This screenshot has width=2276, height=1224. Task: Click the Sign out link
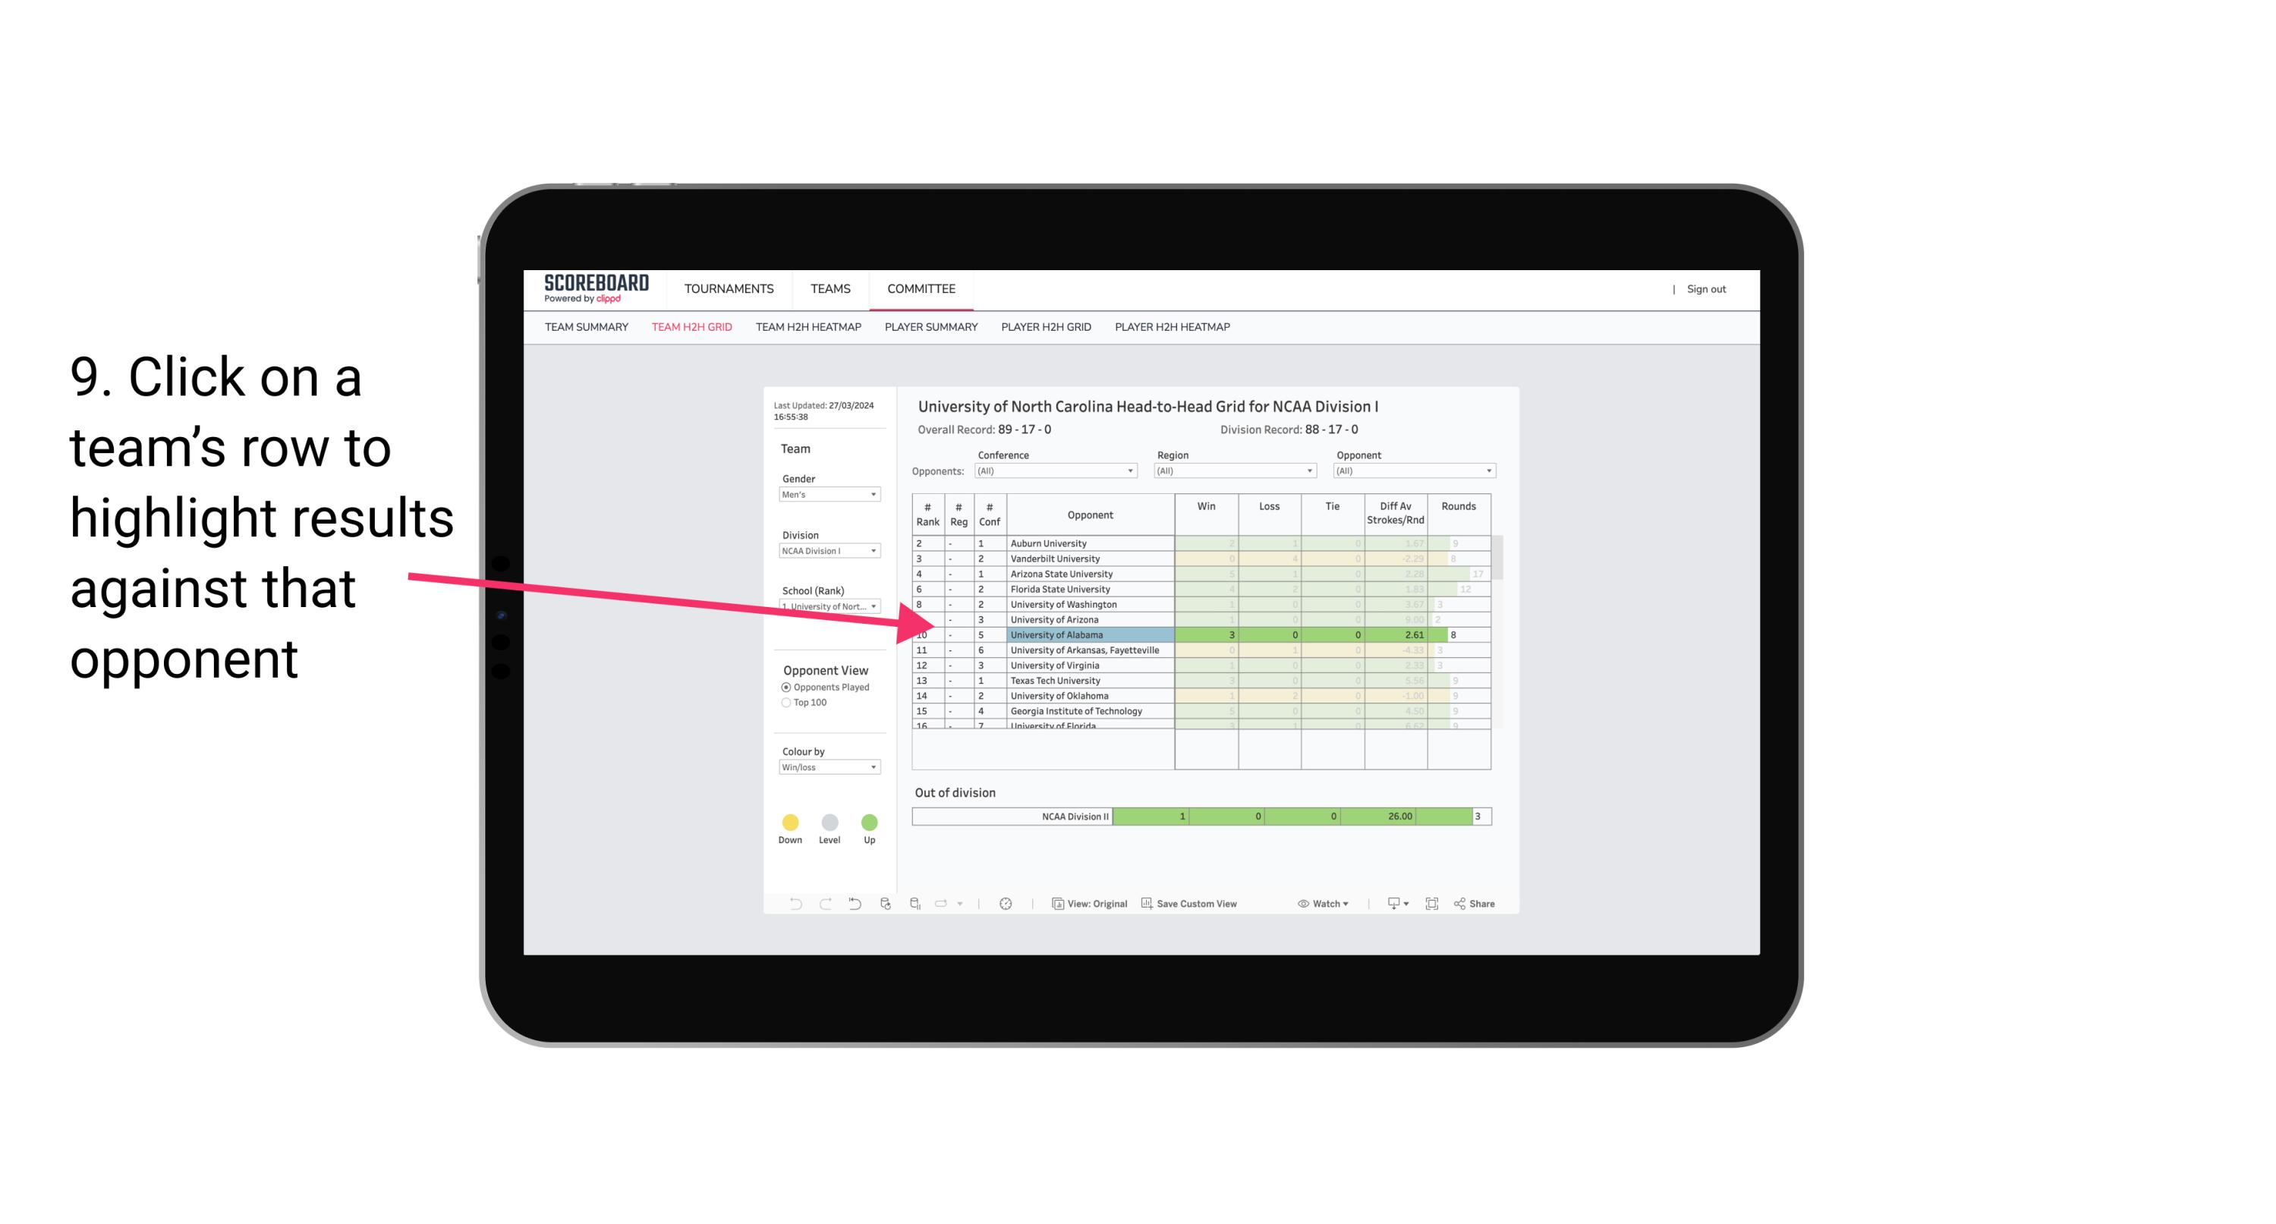(x=1703, y=288)
